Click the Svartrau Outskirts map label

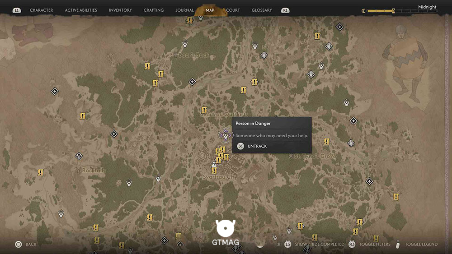point(224,115)
